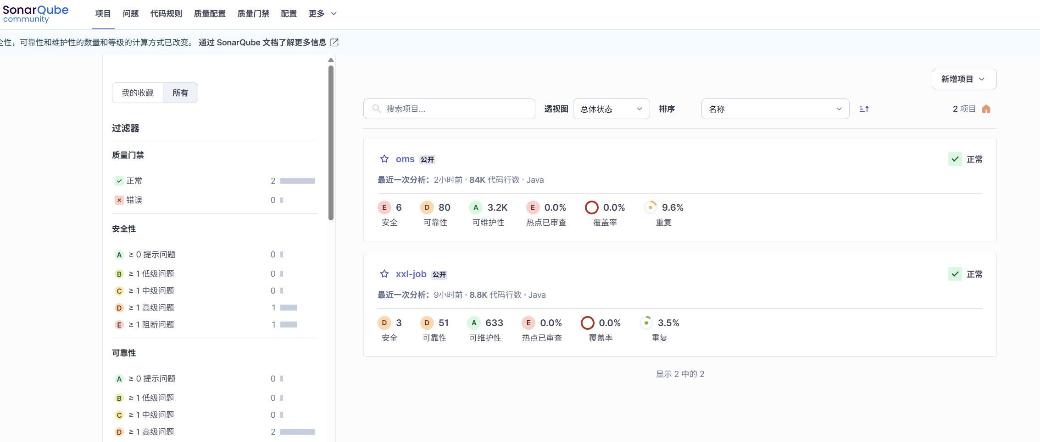Click xxl-job hotspots reviewed E badge

pyautogui.click(x=528, y=323)
